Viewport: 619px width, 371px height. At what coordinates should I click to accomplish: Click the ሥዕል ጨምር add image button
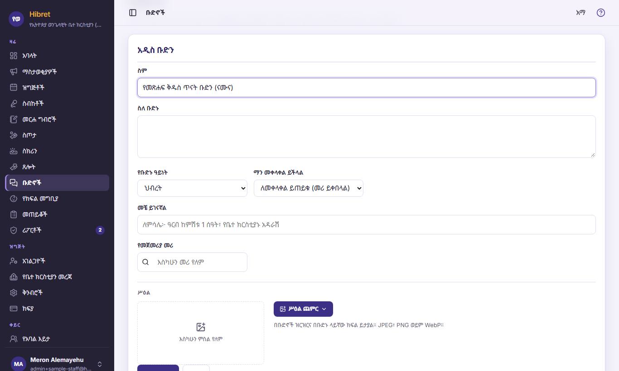click(303, 309)
